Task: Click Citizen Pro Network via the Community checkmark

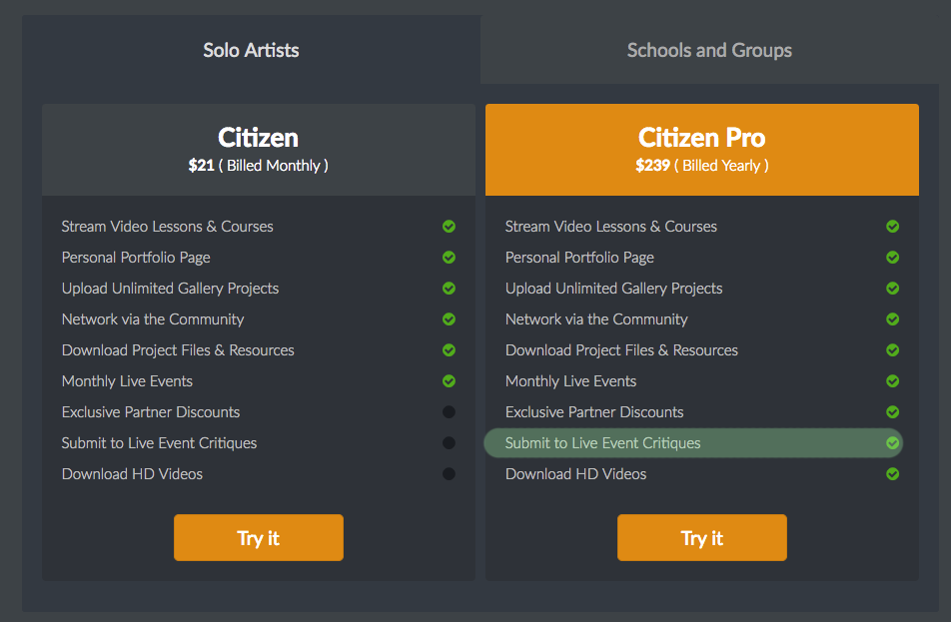Action: [893, 318]
